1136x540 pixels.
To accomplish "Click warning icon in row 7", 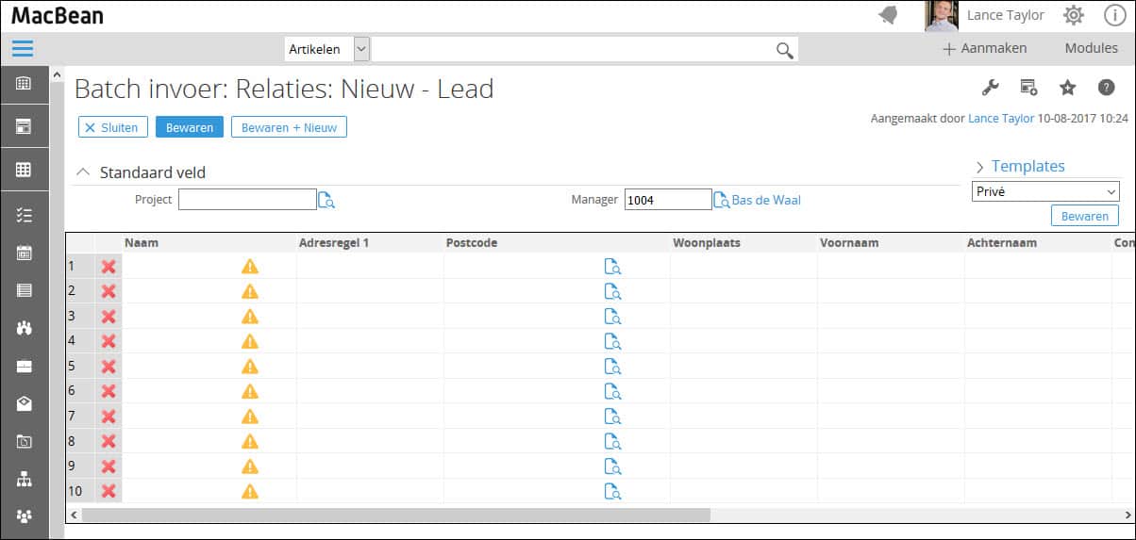I will tap(250, 416).
